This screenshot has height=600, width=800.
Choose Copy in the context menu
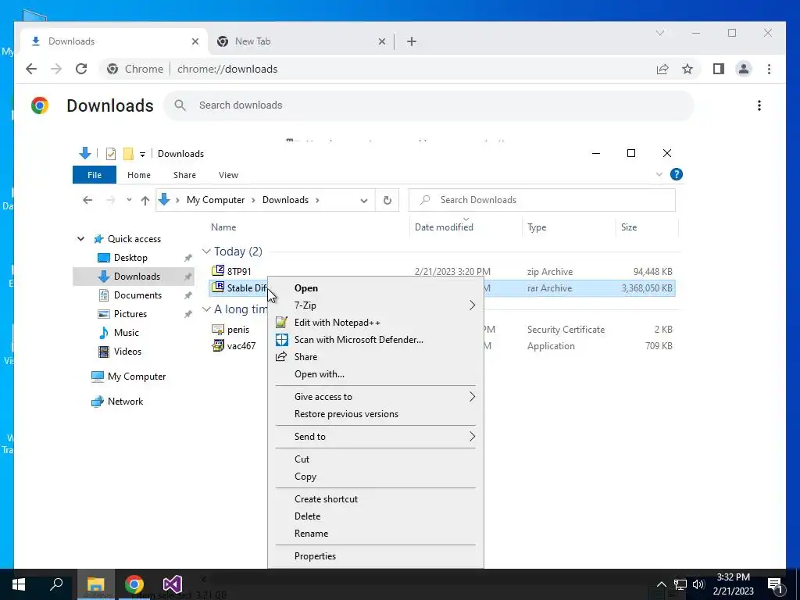[376, 477]
